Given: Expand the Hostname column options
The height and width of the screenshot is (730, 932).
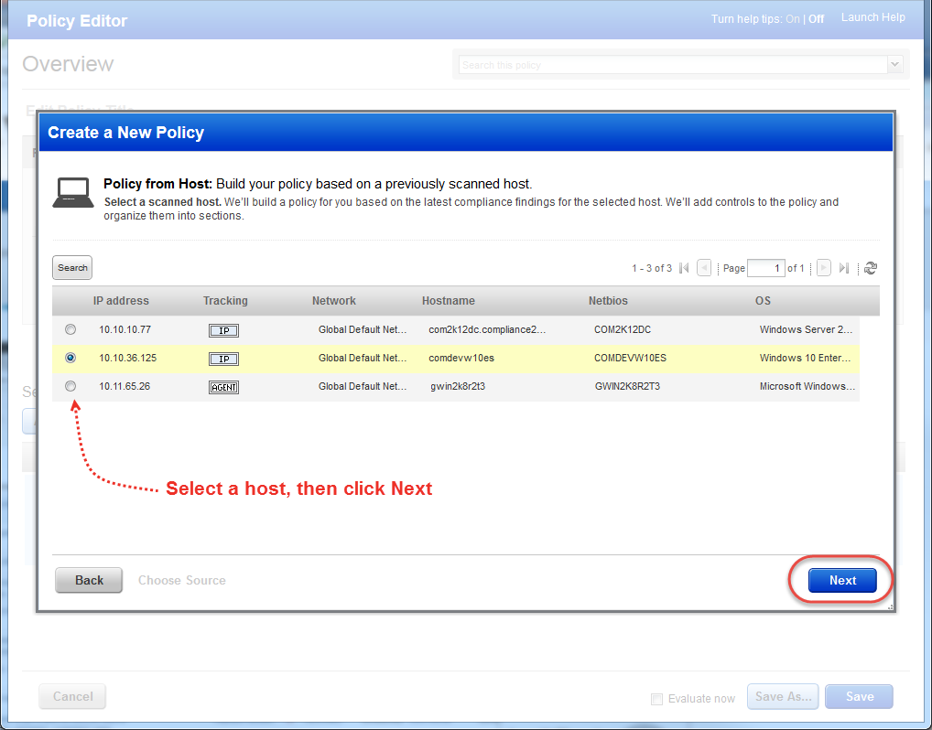Looking at the screenshot, I should [449, 301].
